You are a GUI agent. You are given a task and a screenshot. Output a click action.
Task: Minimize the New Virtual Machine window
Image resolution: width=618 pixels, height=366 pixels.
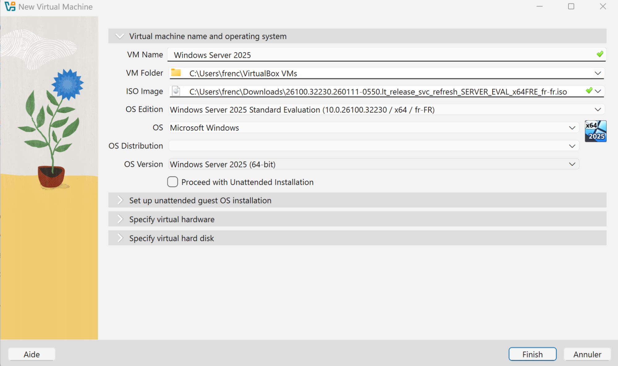point(539,6)
